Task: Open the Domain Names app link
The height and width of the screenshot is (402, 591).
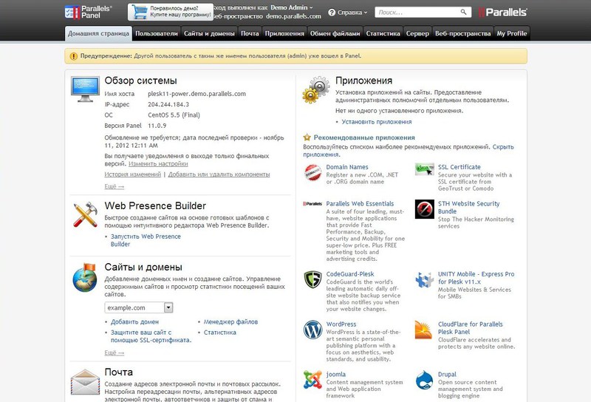Action: coord(347,167)
